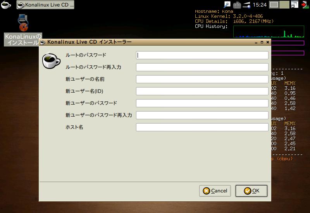310x213 pixels.
Task: Minimize the installer window
Action: coord(256,42)
